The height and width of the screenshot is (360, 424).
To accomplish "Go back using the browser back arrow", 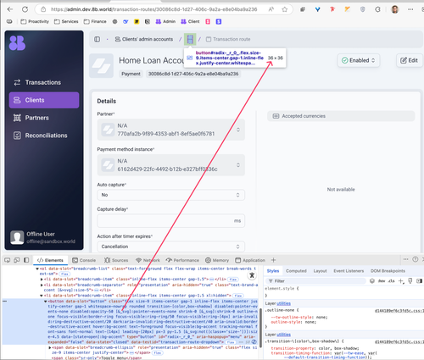I will point(10,9).
